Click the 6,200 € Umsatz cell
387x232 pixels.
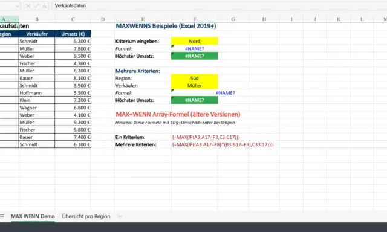(x=73, y=71)
